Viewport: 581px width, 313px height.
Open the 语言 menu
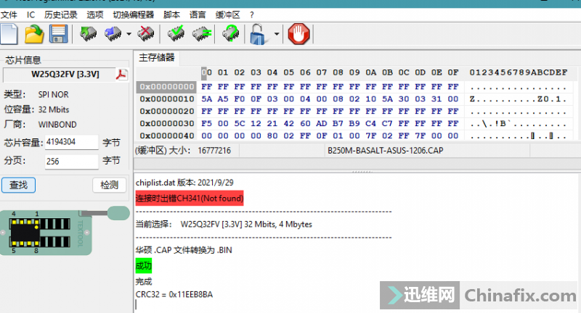(x=198, y=14)
